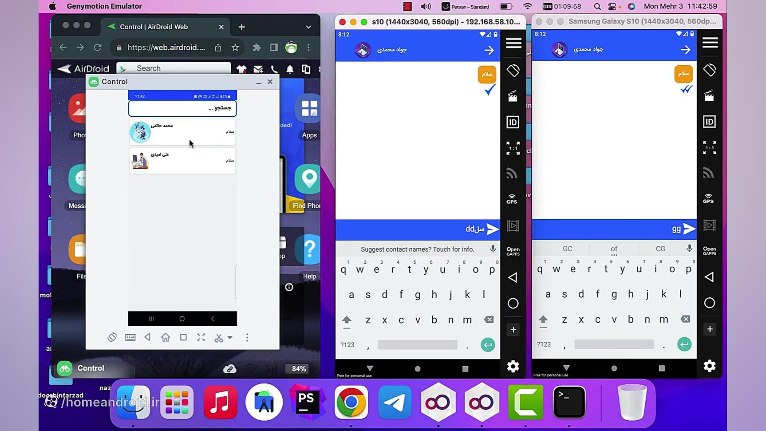Choose the GC suggestion on Galaxy S10 keyboard

tap(568, 249)
